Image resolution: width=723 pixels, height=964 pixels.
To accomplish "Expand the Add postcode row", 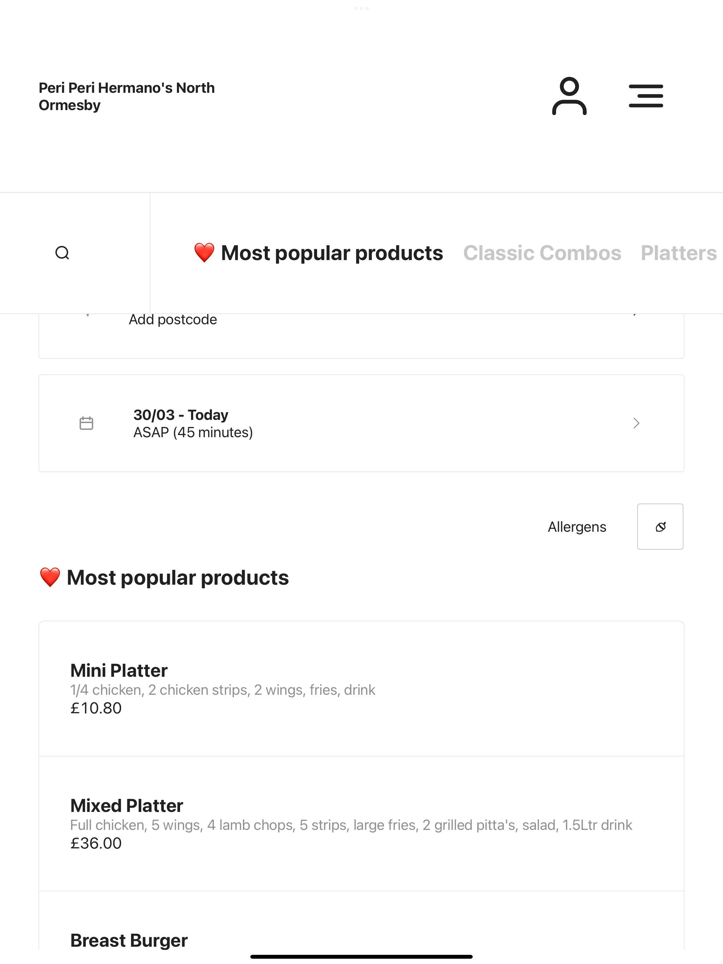I will pos(361,336).
